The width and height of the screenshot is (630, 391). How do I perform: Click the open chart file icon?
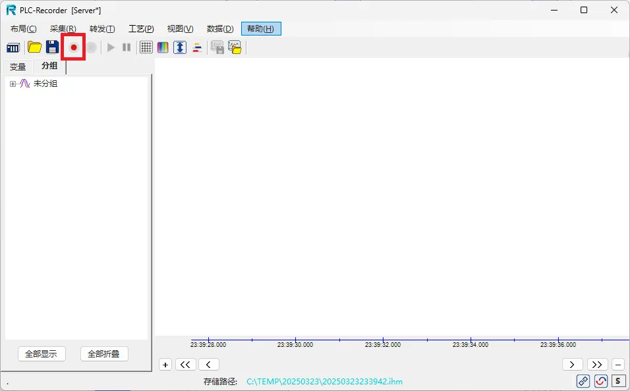click(235, 47)
